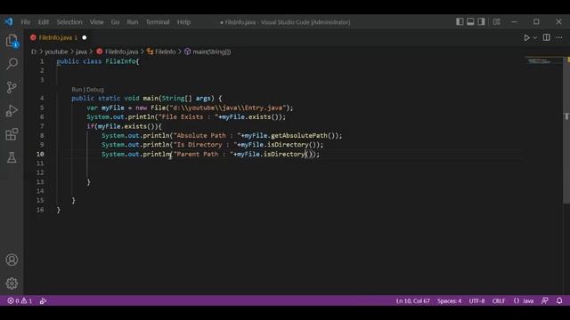Open the Testing beaker view

(12, 157)
